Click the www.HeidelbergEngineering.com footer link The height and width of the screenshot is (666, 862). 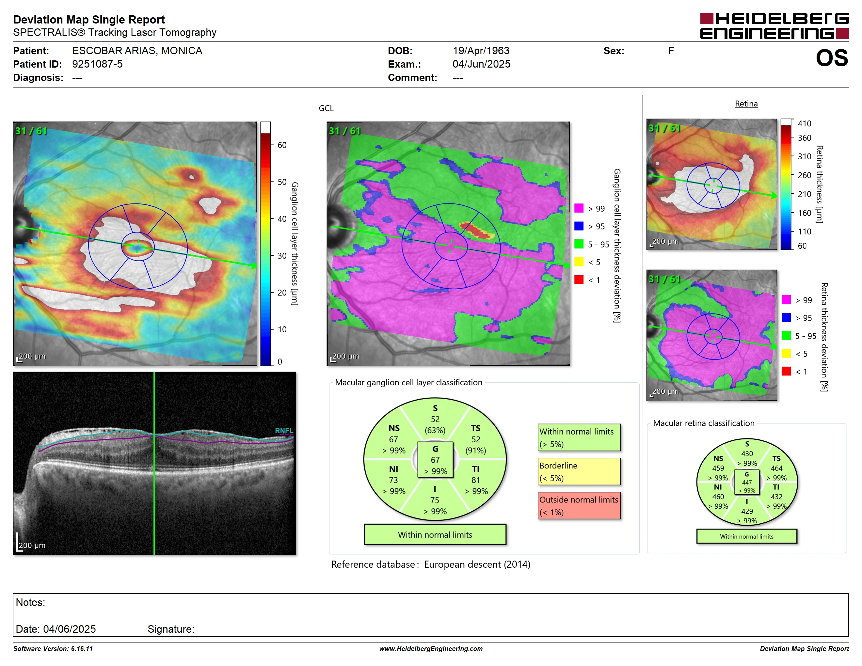(x=431, y=648)
